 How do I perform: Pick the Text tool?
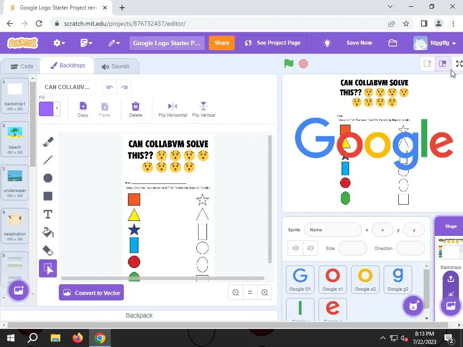48,214
